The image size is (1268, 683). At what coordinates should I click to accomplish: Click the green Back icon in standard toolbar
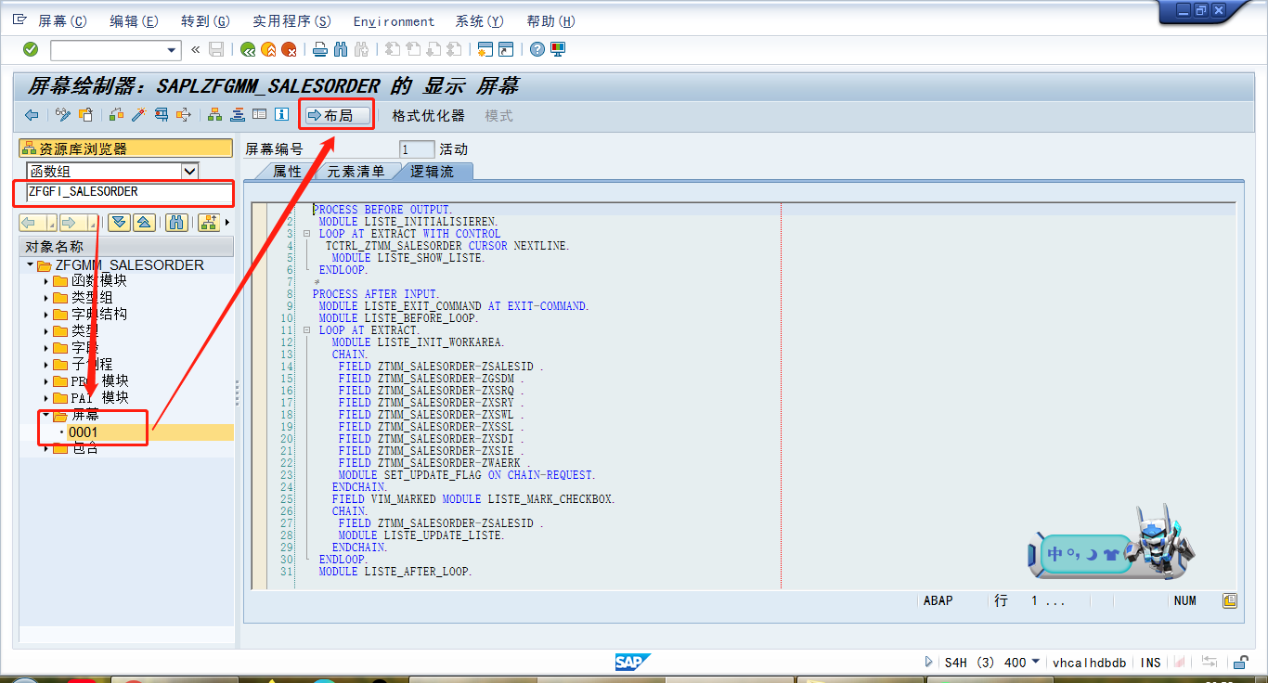(248, 49)
